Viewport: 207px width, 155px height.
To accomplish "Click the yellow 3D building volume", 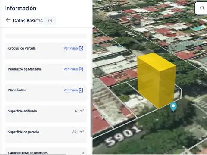I will pyautogui.click(x=157, y=81).
